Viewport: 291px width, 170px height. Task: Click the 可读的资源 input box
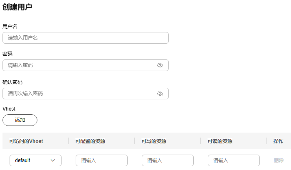point(234,160)
